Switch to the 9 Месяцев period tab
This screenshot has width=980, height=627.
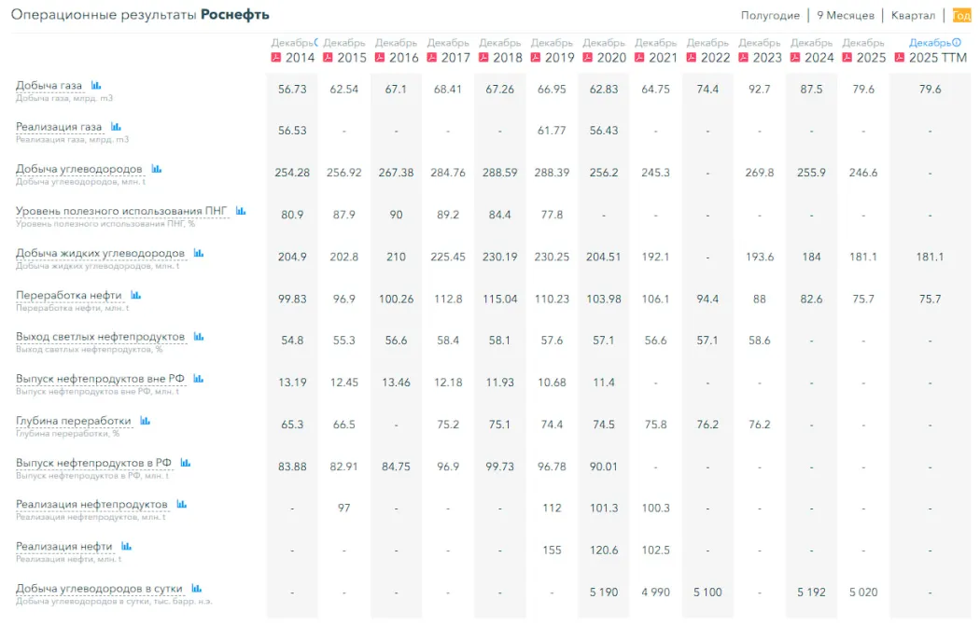[846, 15]
